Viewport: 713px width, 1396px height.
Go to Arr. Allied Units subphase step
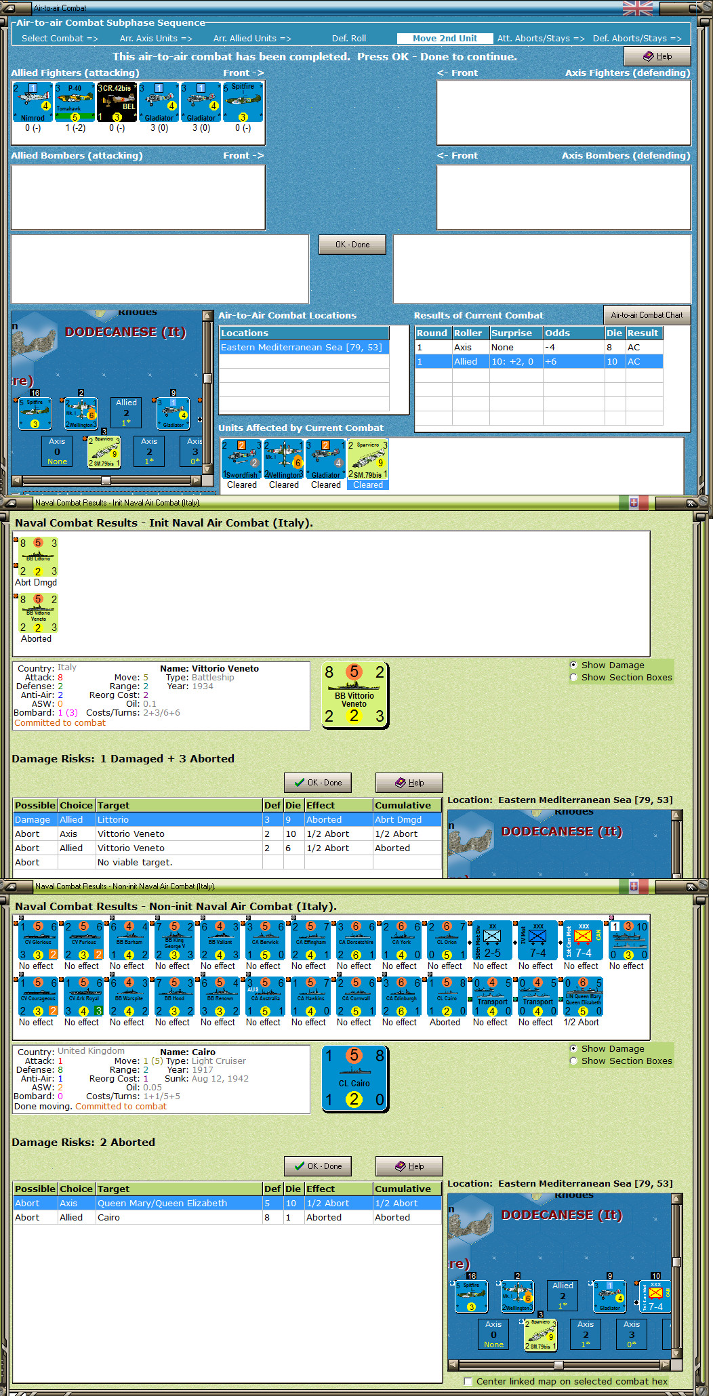(252, 39)
